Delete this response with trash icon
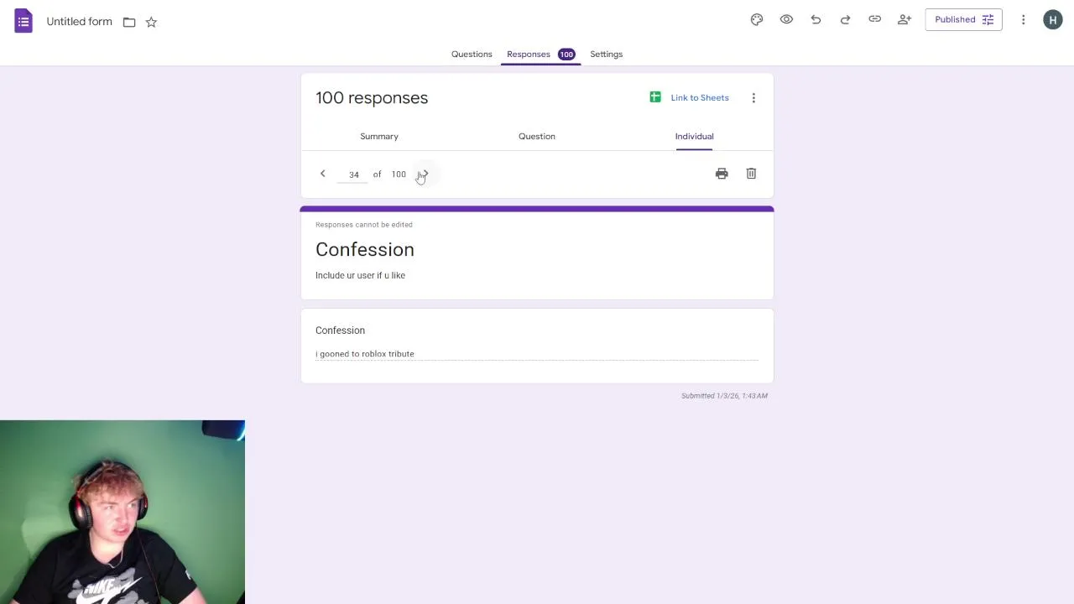The width and height of the screenshot is (1074, 604). coord(751,174)
